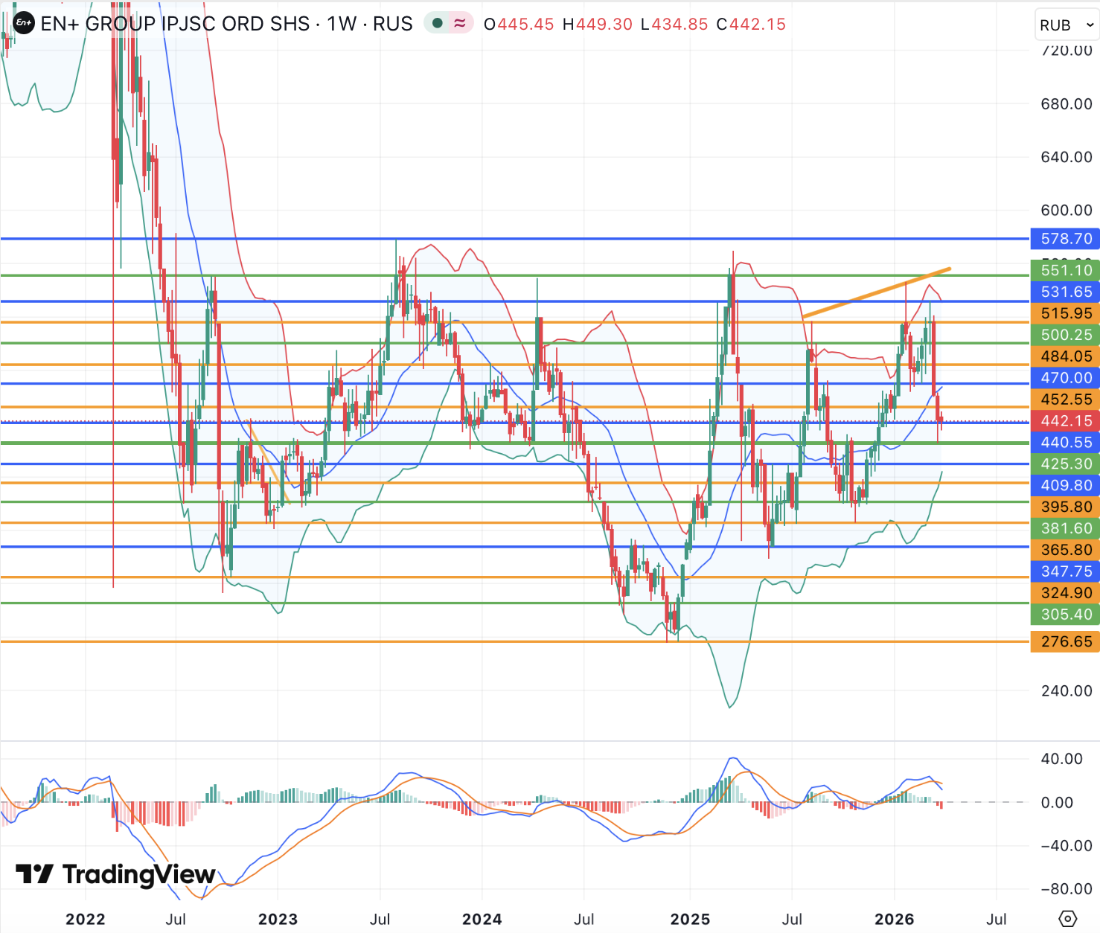This screenshot has width=1100, height=933.
Task: Click the orange 276.65 price level label
Action: point(1066,641)
